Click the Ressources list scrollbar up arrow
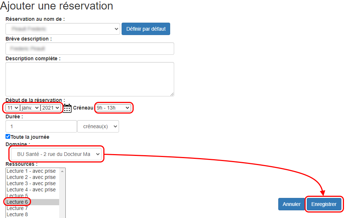 click(x=62, y=171)
